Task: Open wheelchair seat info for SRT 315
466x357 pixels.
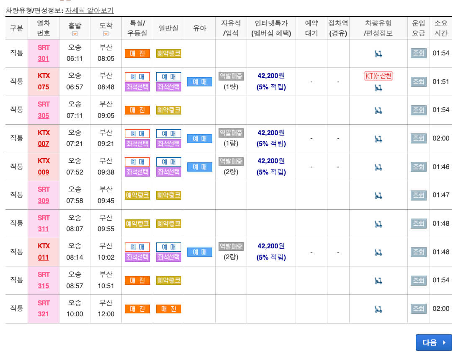Action: click(x=378, y=281)
